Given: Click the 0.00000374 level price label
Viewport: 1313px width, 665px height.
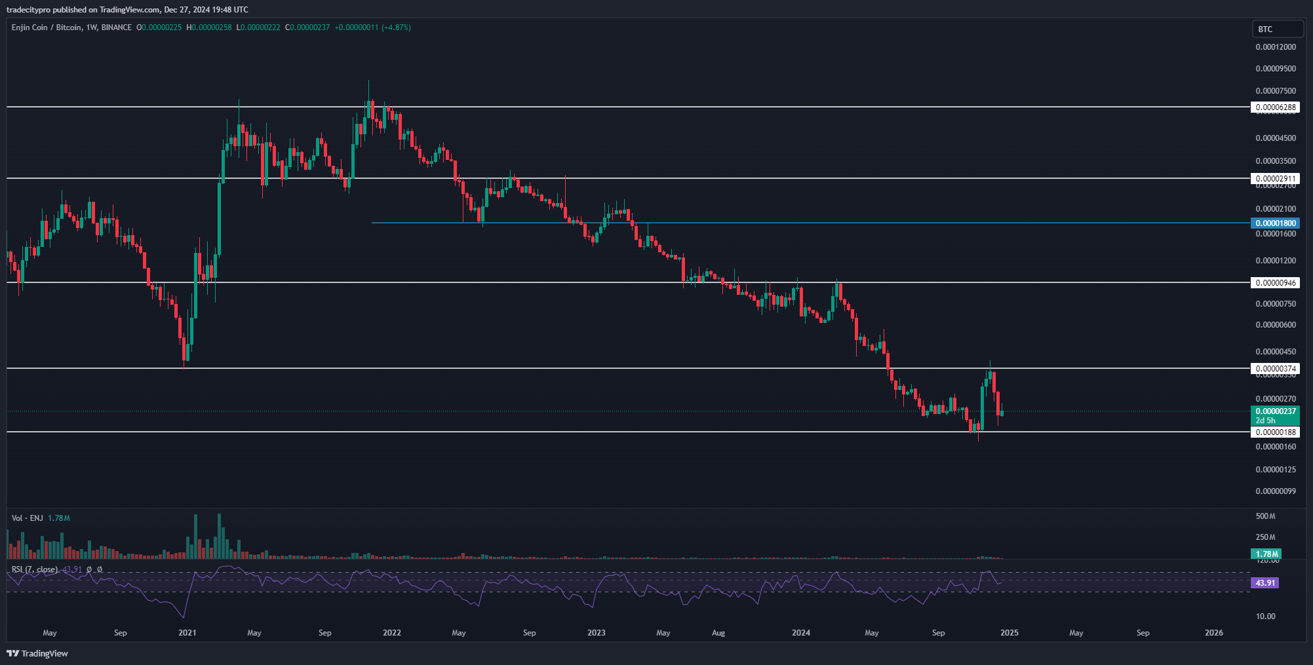Looking at the screenshot, I should pyautogui.click(x=1275, y=369).
